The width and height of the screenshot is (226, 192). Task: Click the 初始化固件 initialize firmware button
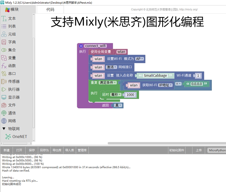click(x=177, y=150)
